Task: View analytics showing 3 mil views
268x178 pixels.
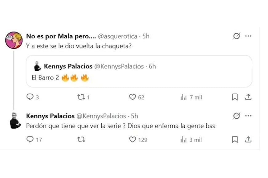Action: tap(184, 140)
